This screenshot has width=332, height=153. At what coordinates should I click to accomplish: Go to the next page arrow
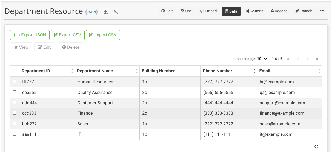pos(307,59)
